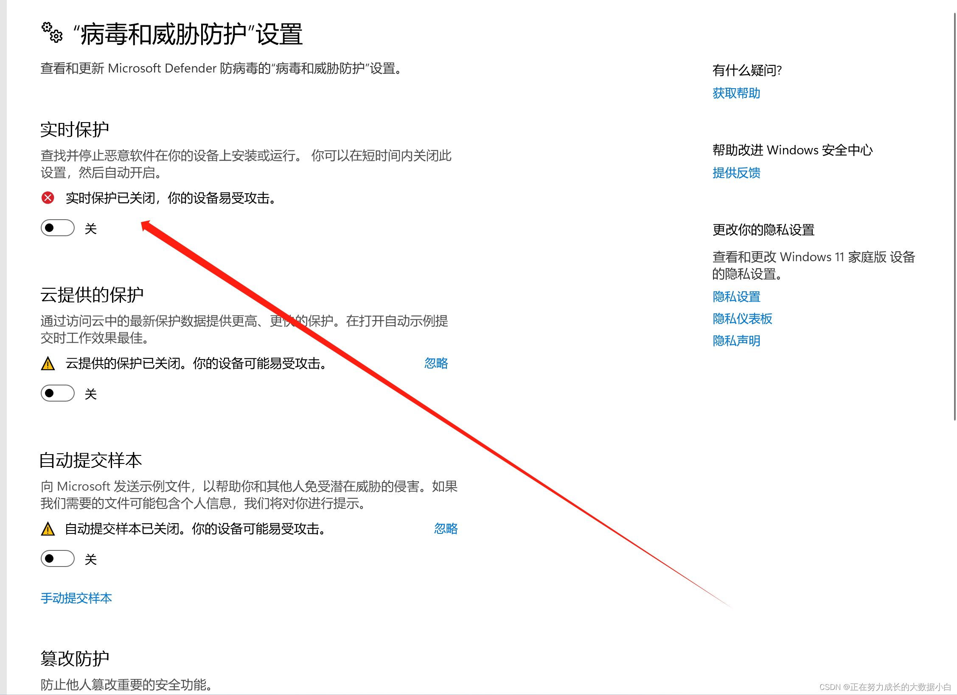Toggle the 实时保护 switch on
This screenshot has height=695, width=957.
coord(58,228)
